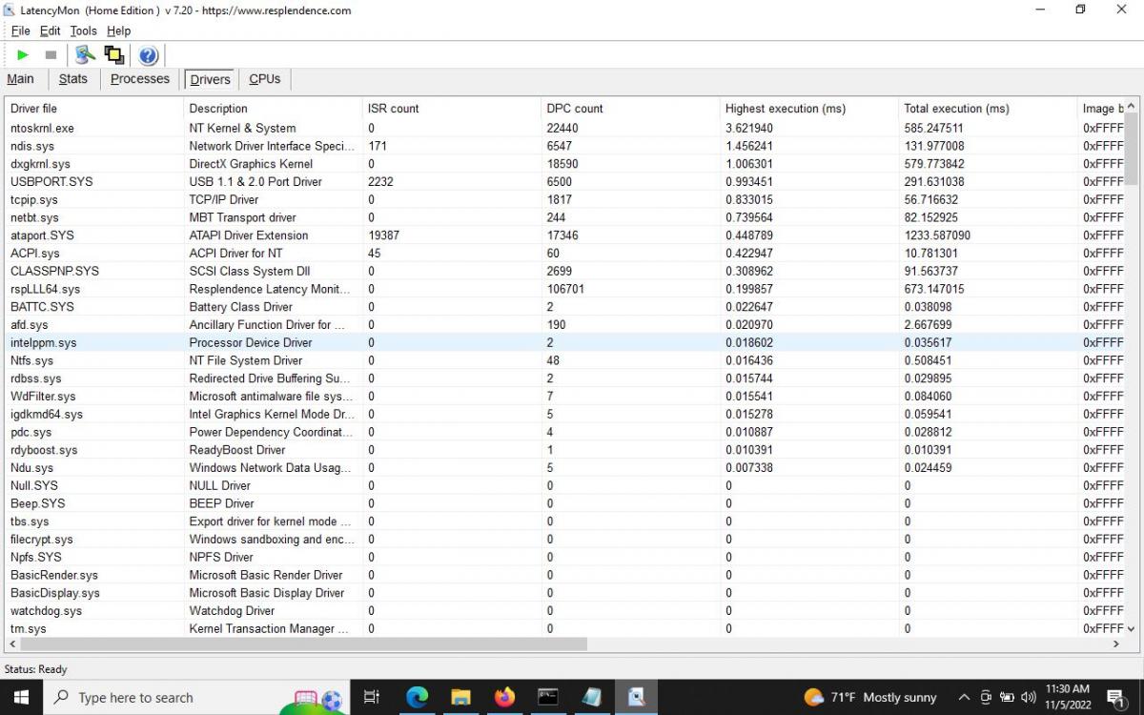Launch Microsoft Edge from the taskbar

click(417, 697)
